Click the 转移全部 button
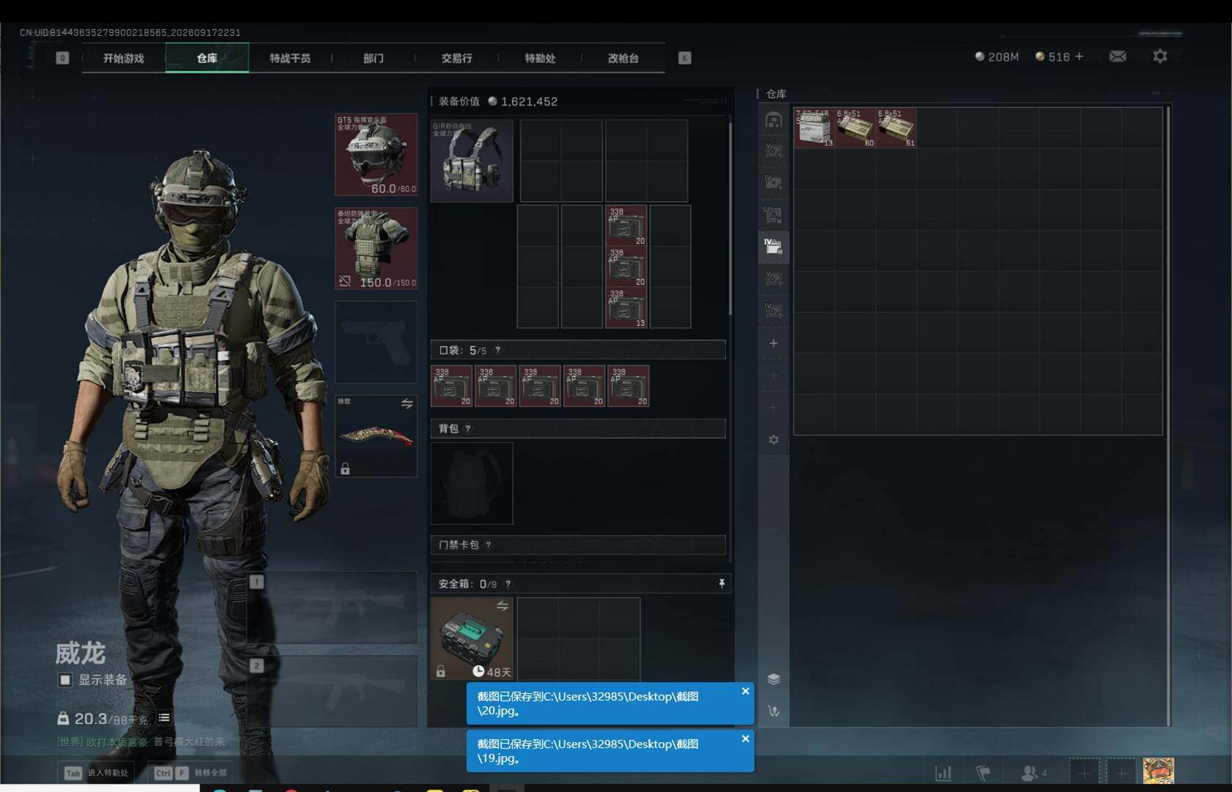This screenshot has height=792, width=1232. tap(190, 772)
